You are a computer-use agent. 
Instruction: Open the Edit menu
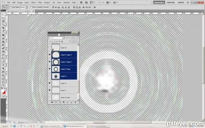pyautogui.click(x=14, y=2)
